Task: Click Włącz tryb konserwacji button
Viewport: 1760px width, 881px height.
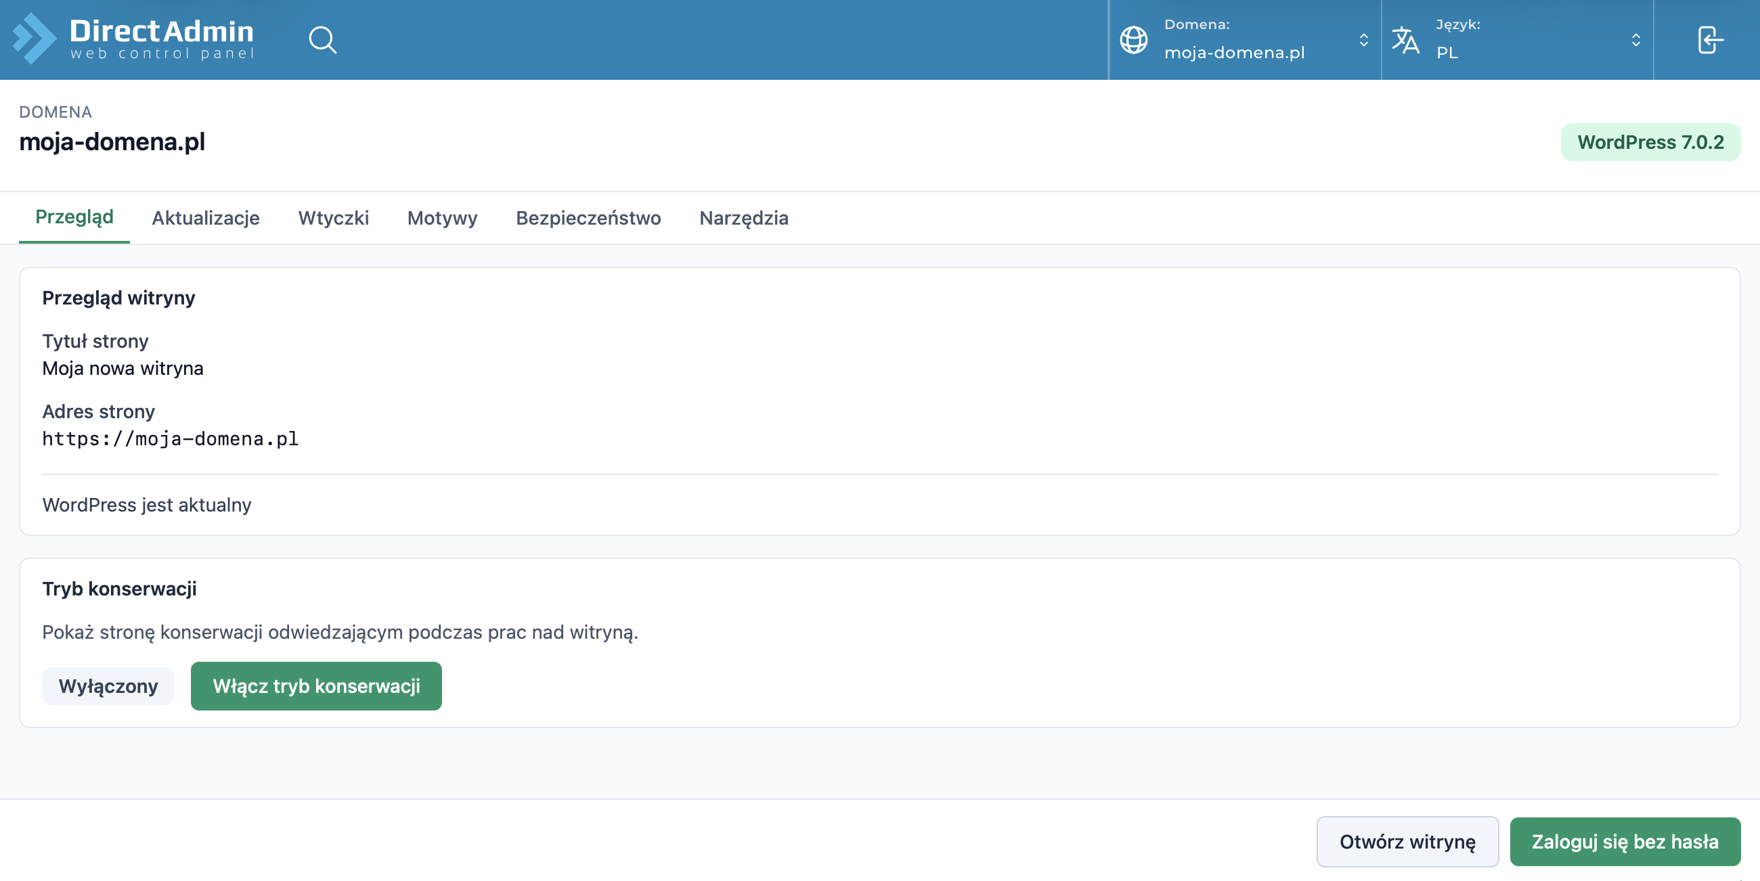Action: click(x=316, y=685)
